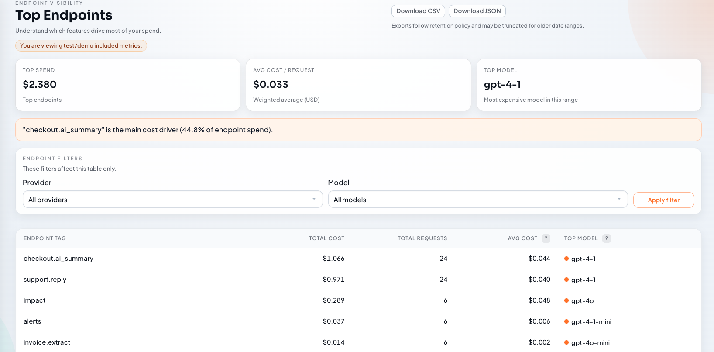This screenshot has height=352, width=714.
Task: Click orange dot beside support.reply model
Action: pos(566,280)
